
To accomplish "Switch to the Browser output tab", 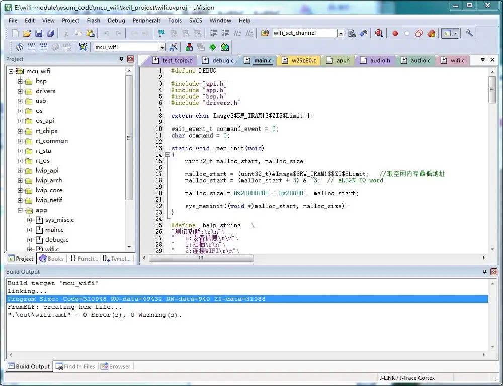I will [x=115, y=366].
